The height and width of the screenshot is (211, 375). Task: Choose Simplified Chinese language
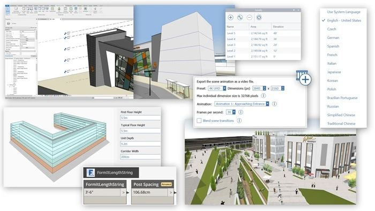point(341,115)
